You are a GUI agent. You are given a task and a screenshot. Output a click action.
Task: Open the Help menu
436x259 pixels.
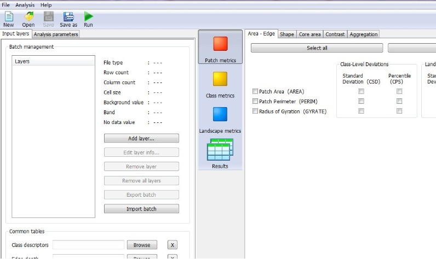[46, 5]
